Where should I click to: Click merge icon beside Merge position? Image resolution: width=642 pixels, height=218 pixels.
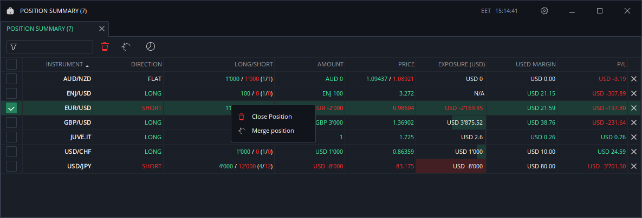click(x=242, y=131)
